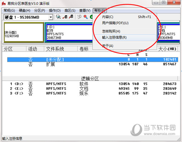Click 怎样购买(H) menu entry

click(x=111, y=31)
